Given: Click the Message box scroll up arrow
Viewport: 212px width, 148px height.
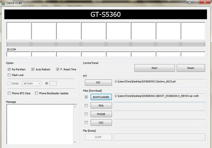Looking at the screenshot, I should coord(75,107).
